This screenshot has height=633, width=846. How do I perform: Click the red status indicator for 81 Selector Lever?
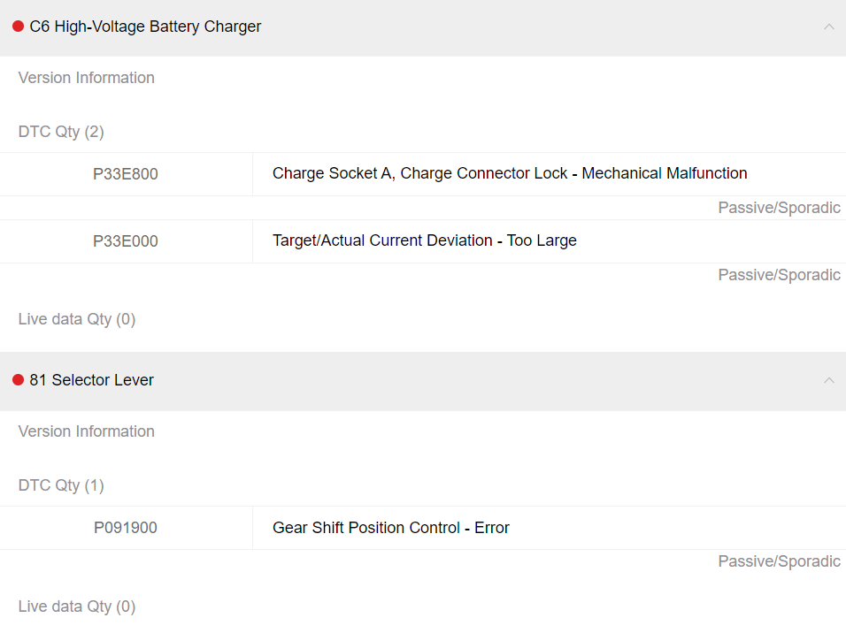(x=17, y=379)
